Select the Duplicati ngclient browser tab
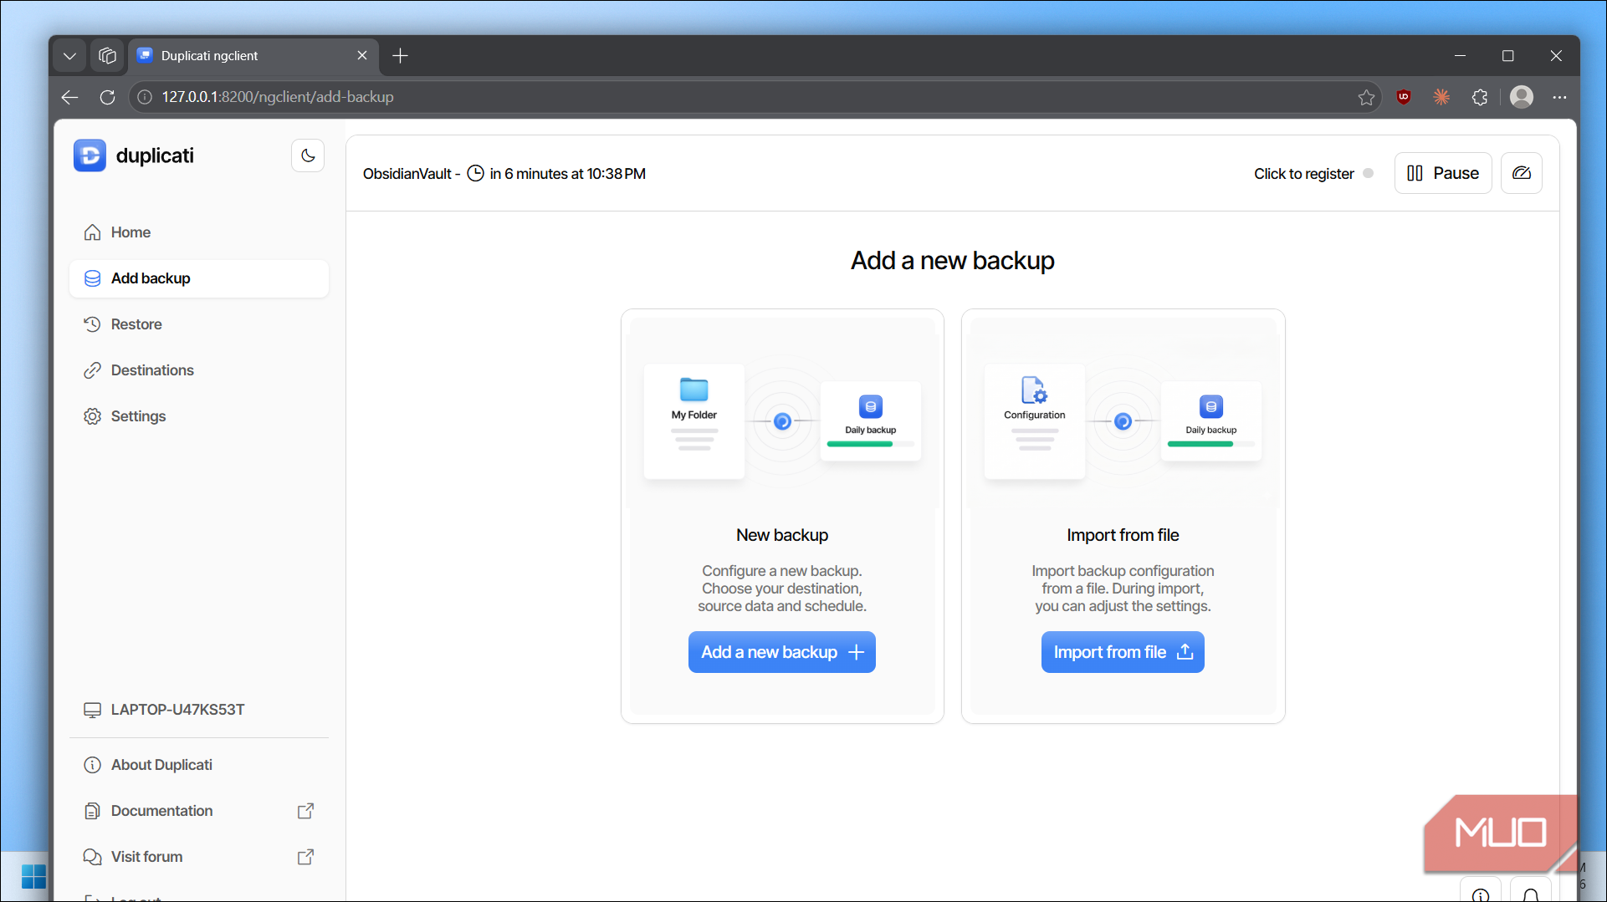 pos(253,56)
